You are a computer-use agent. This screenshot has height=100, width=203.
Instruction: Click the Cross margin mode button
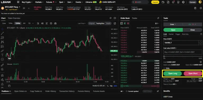point(173,24)
